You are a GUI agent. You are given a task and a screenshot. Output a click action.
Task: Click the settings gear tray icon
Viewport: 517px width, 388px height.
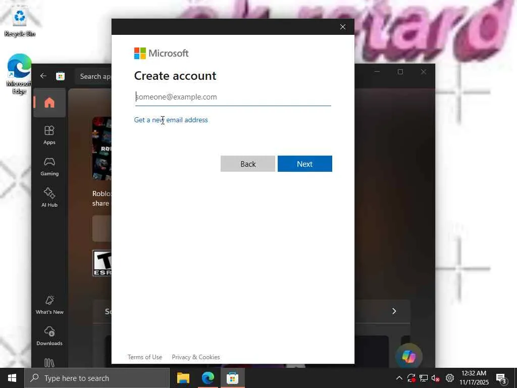(x=450, y=378)
